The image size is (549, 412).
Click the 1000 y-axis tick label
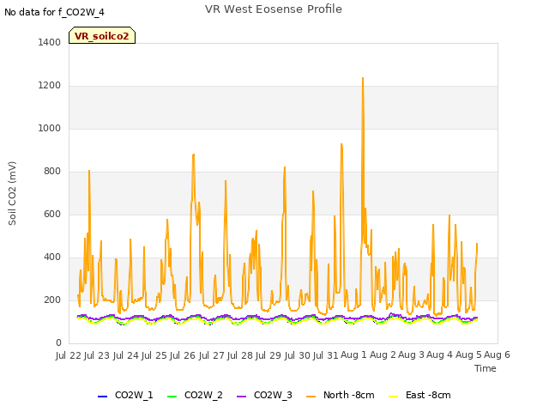50,128
